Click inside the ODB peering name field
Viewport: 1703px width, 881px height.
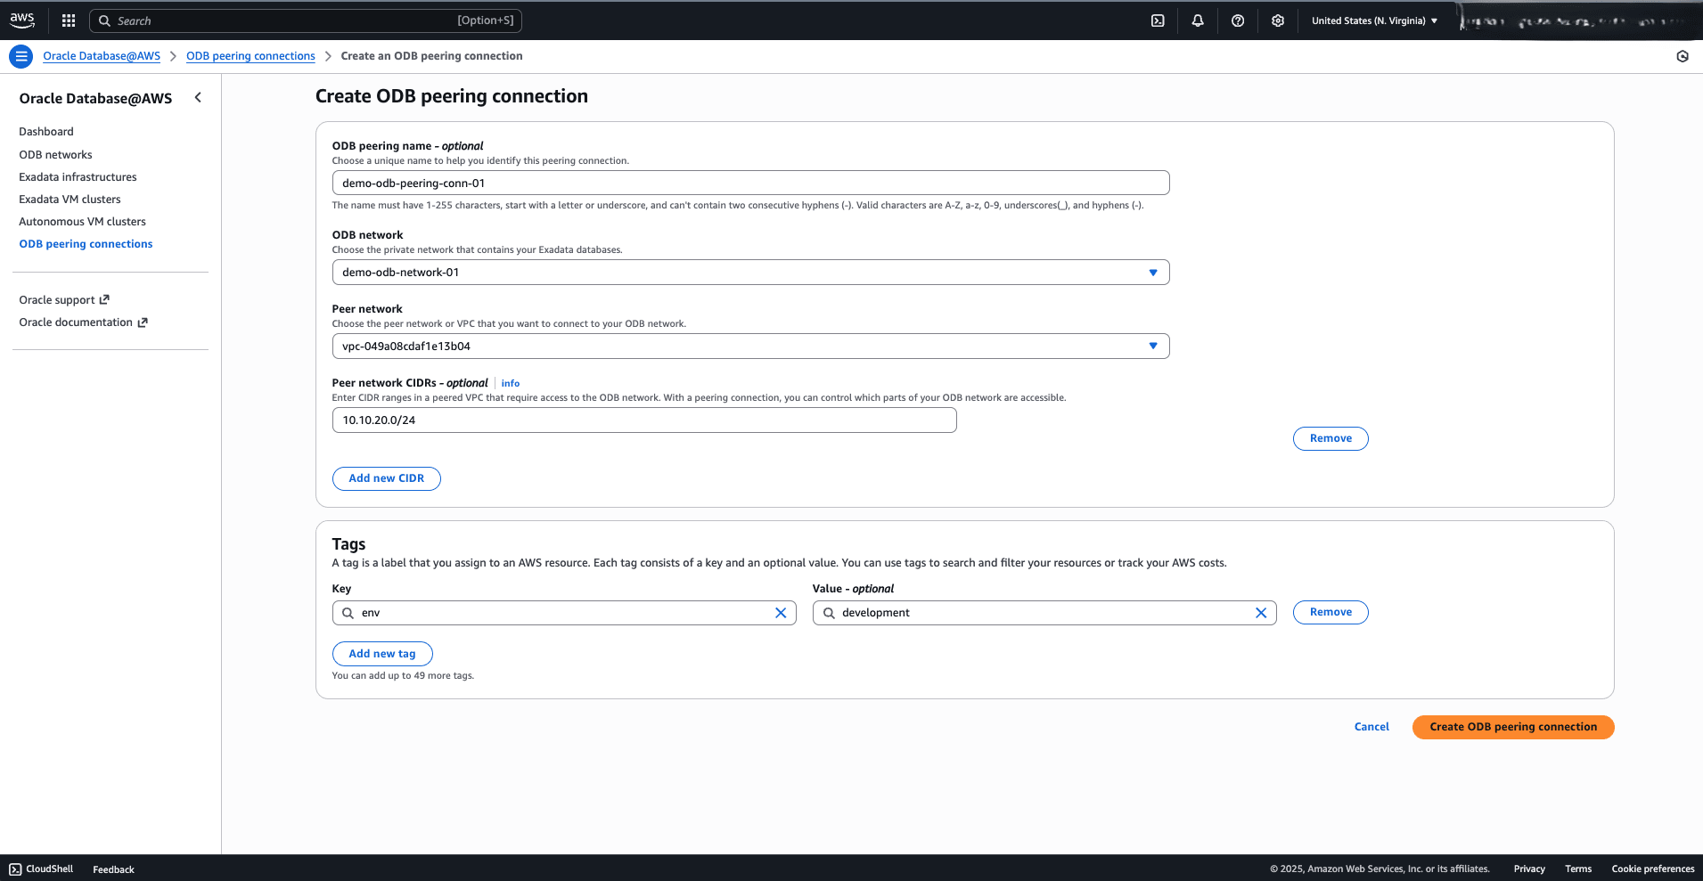click(x=750, y=183)
